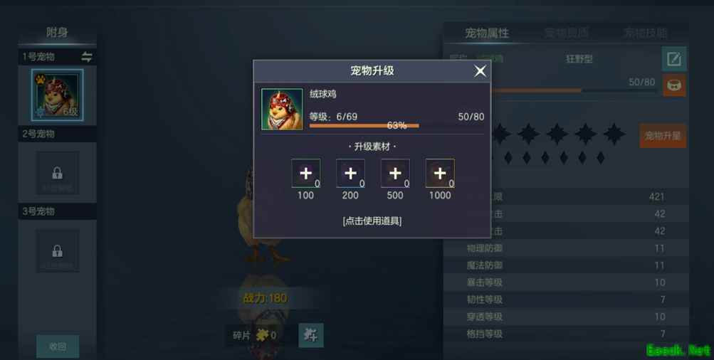Click the pet rename edit icon
The width and height of the screenshot is (714, 360).
click(x=674, y=59)
